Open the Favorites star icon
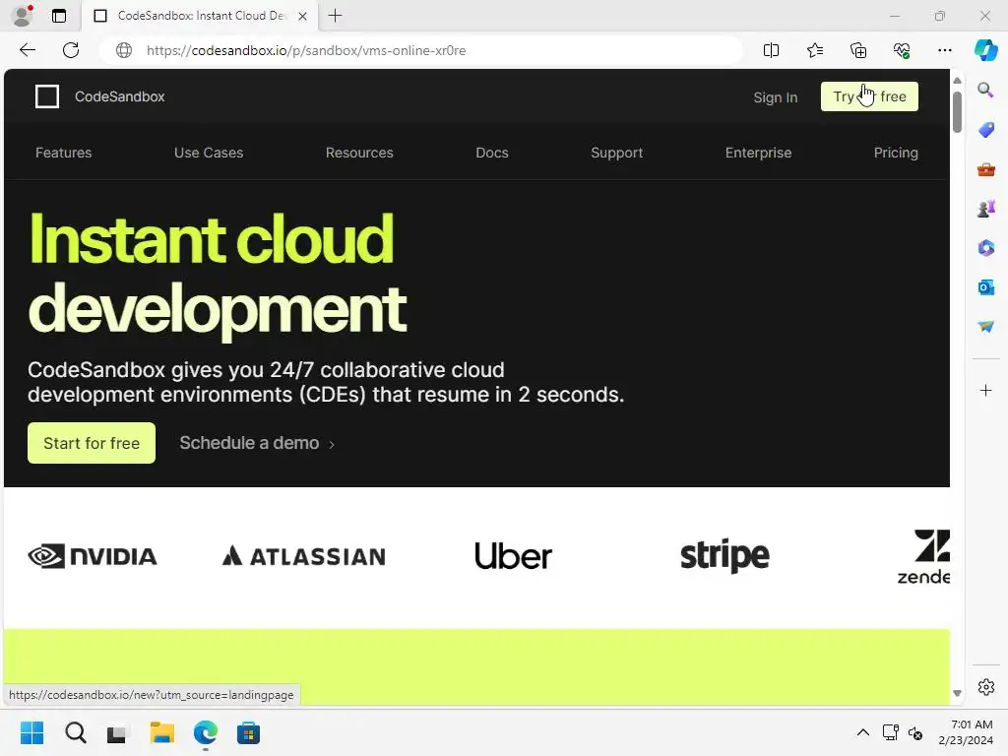This screenshot has width=1008, height=756. point(814,50)
